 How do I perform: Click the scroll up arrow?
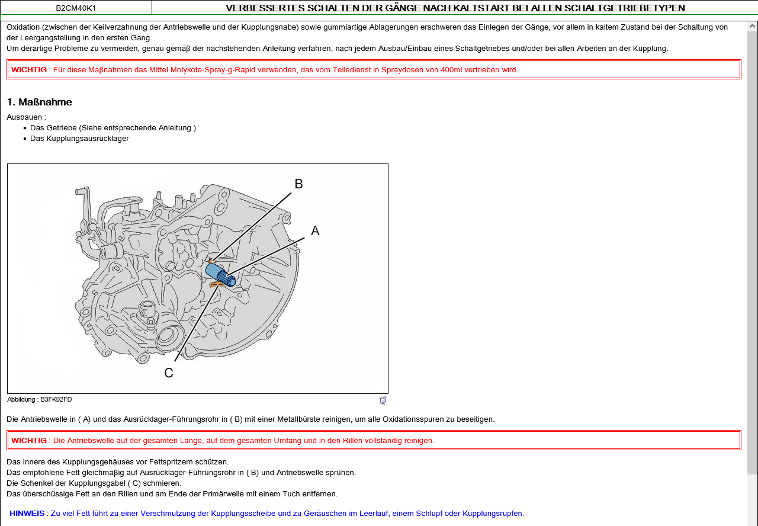click(752, 27)
